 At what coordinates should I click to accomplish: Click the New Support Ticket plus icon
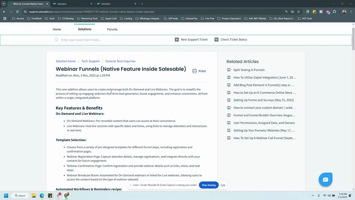[x=177, y=39]
